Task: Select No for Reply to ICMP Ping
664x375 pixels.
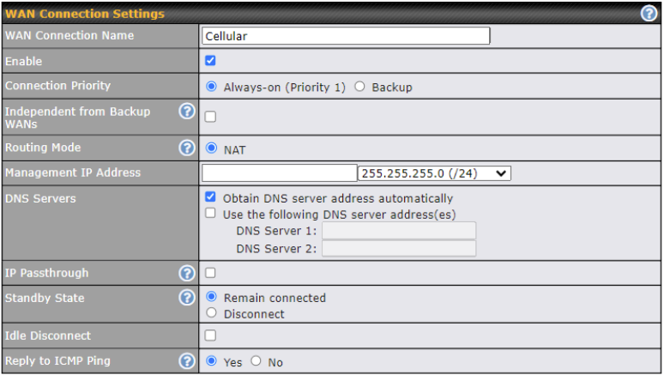Action: 256,362
